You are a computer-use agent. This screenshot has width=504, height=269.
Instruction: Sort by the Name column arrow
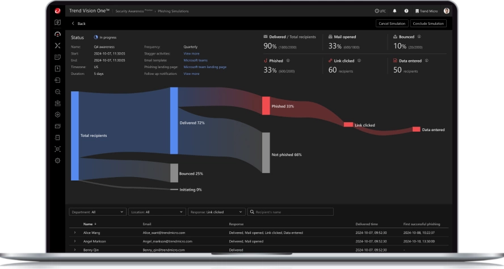pos(95,224)
